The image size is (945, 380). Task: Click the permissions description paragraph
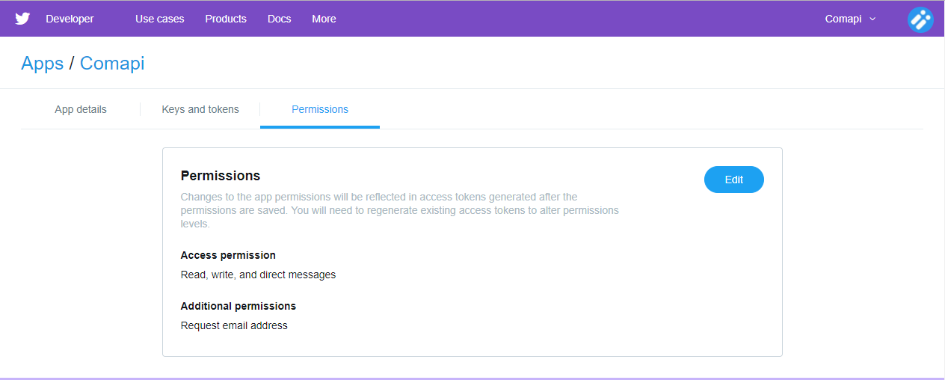coord(400,210)
